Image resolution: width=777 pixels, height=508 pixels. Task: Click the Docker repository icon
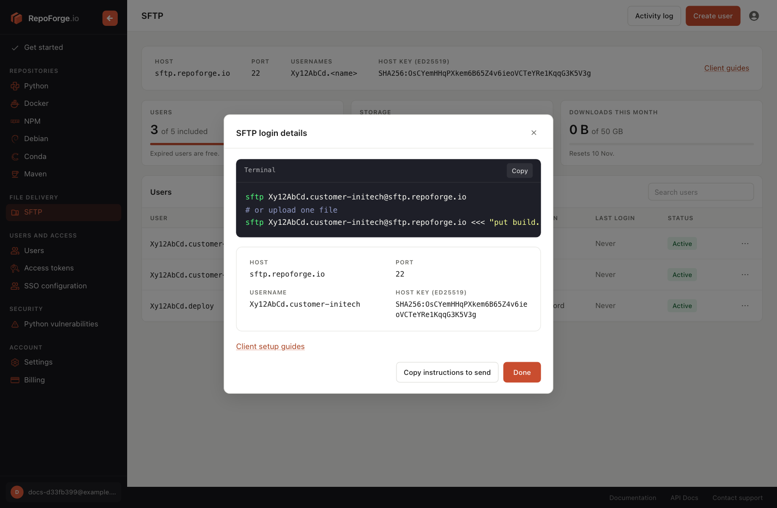pos(15,103)
